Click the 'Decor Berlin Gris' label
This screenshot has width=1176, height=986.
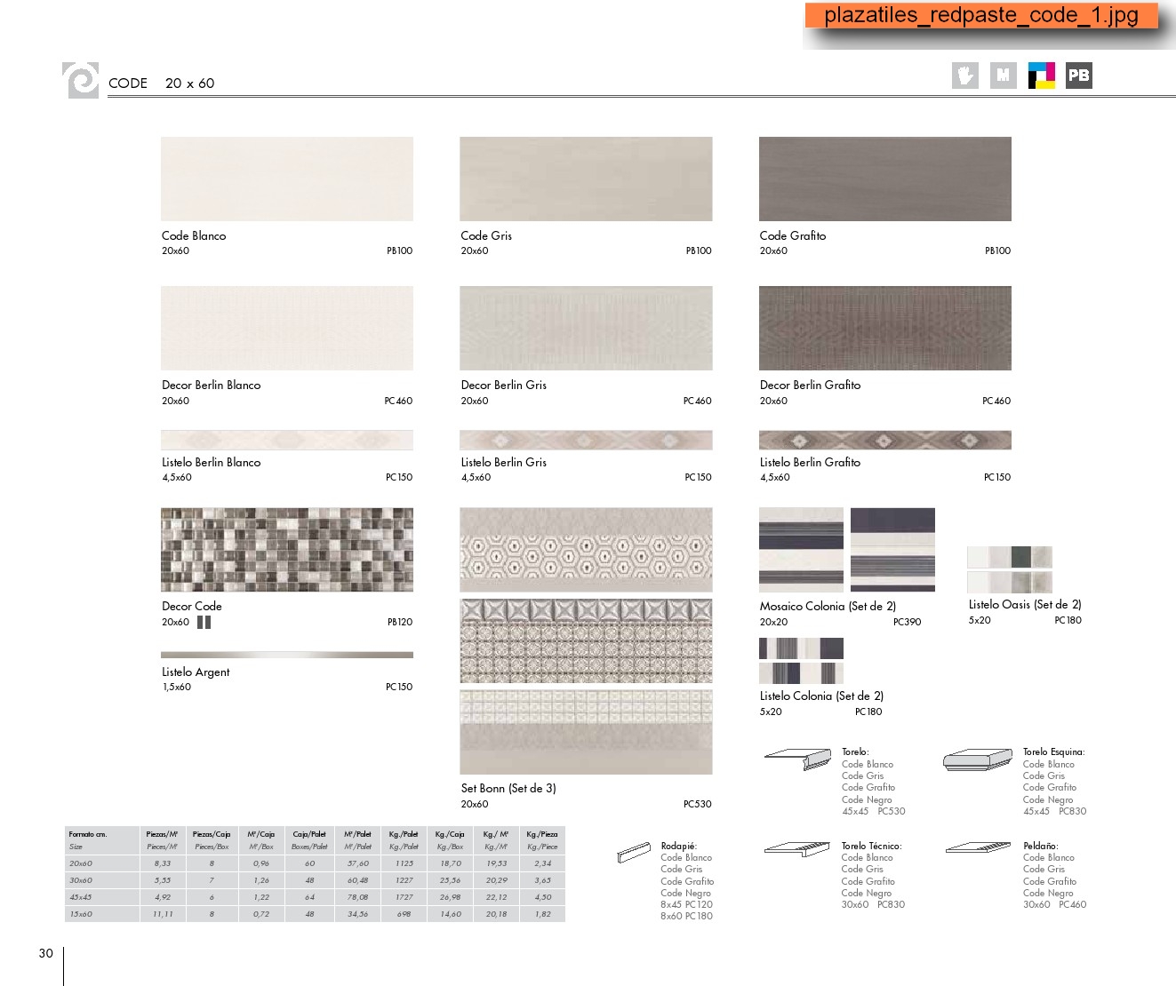coord(504,385)
